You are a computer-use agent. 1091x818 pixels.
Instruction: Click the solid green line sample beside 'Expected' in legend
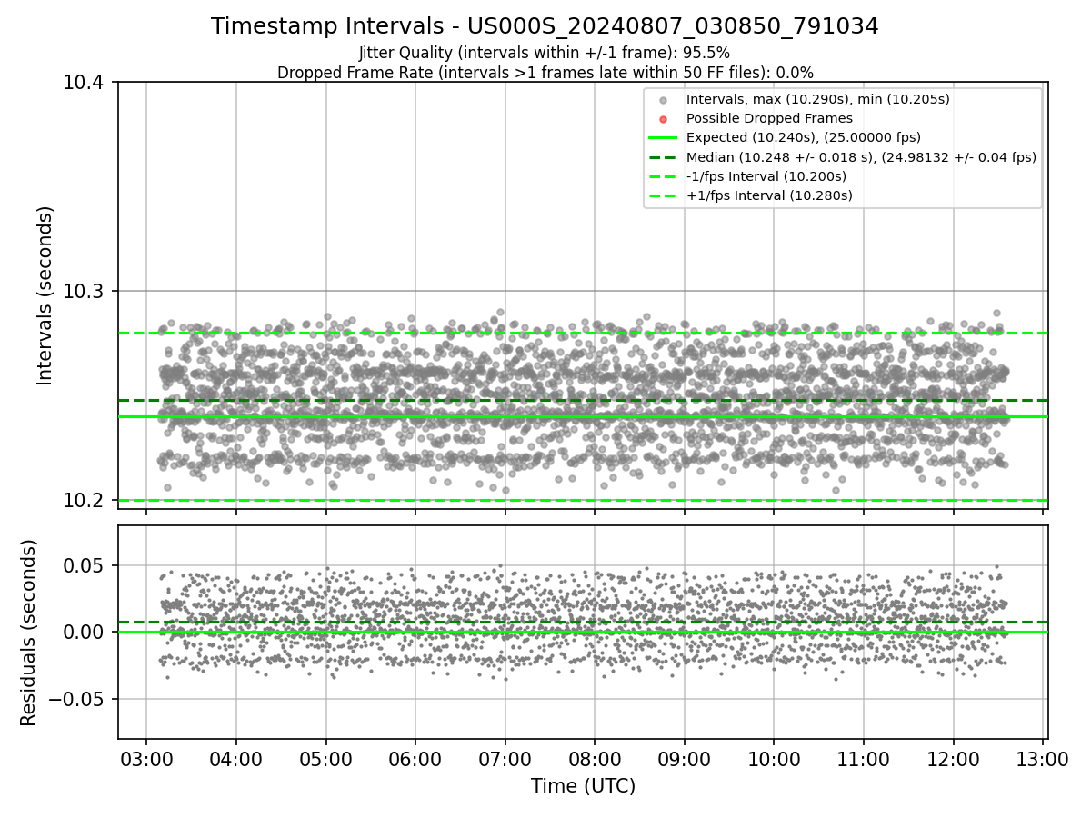tap(663, 138)
